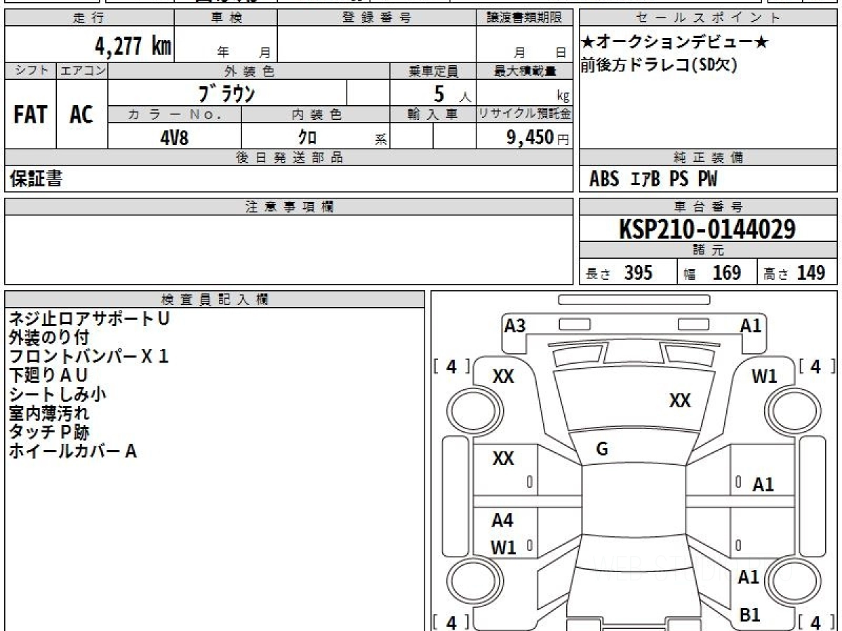This screenshot has width=842, height=631.
Task: Click the 外装色 header
Action: pyautogui.click(x=249, y=71)
